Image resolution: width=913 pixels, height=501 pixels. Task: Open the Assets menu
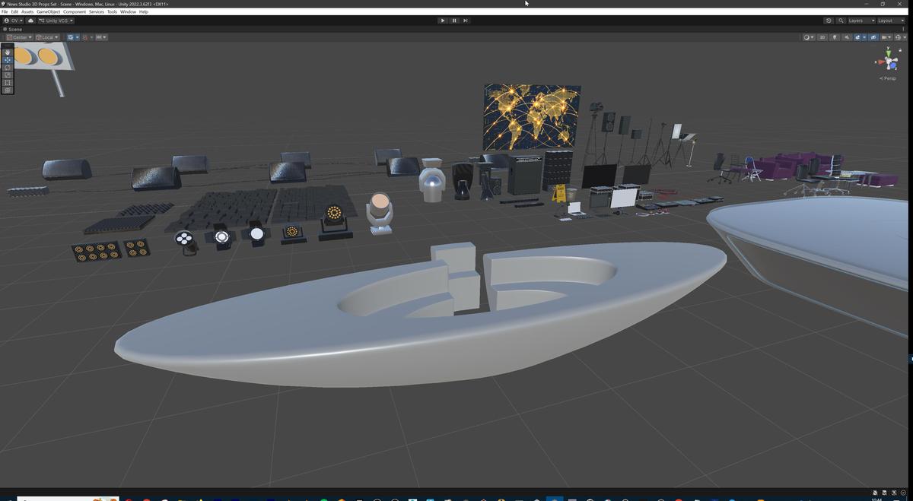(x=27, y=12)
